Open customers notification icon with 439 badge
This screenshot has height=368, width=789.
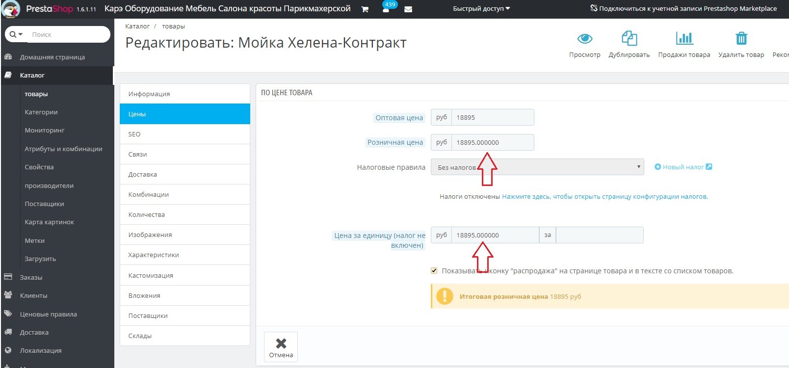pyautogui.click(x=386, y=9)
